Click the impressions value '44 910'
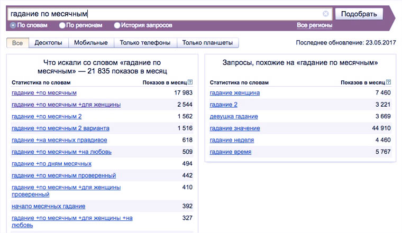Viewport: 402px width, 233px height. [x=381, y=128]
